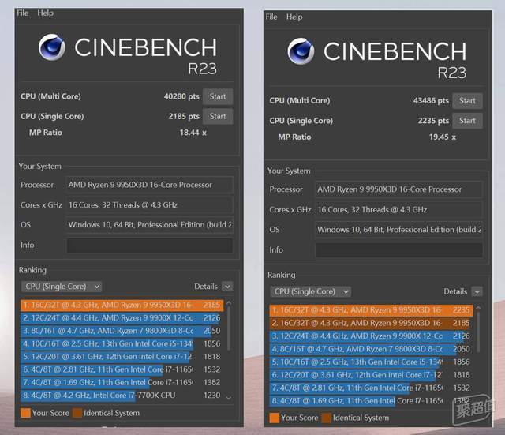Click 2185 pts single core score, left window
This screenshot has width=505, height=435.
pos(184,116)
